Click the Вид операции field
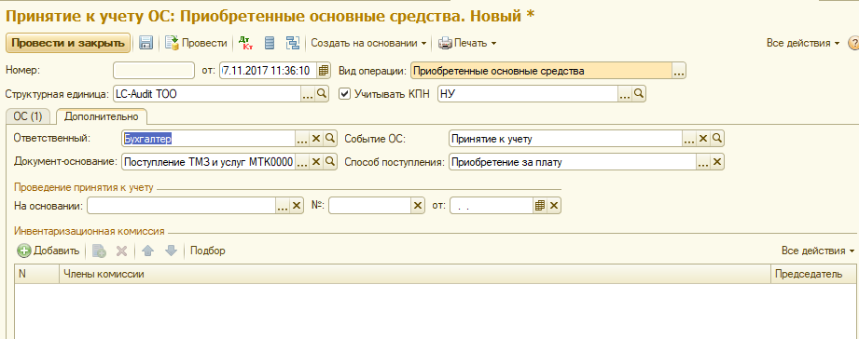This screenshot has height=339, width=859. coord(541,71)
